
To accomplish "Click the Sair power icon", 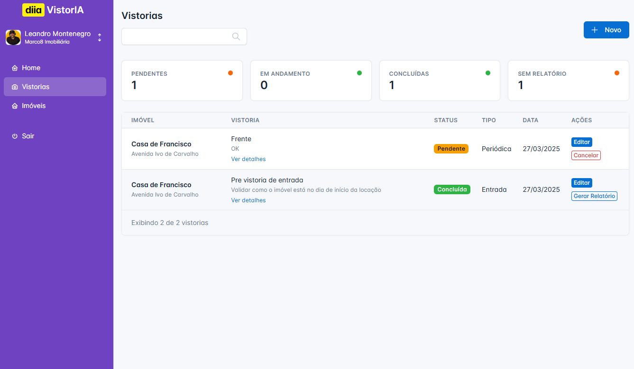I will pos(15,136).
